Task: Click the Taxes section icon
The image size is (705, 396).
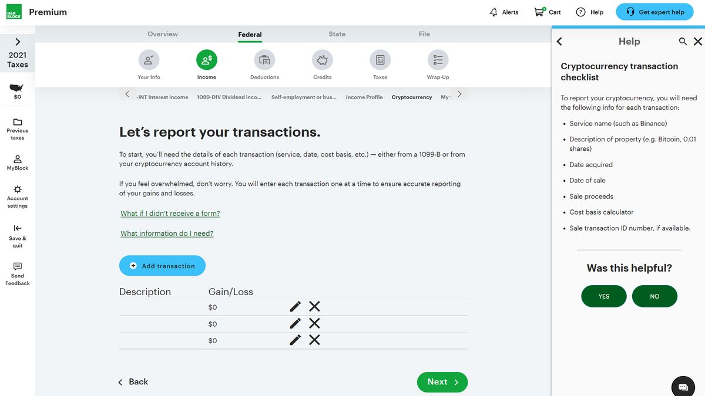Action: tap(380, 59)
